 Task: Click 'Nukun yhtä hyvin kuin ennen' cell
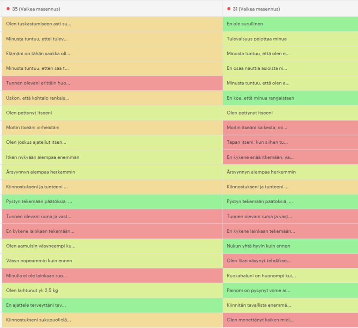coord(291,246)
